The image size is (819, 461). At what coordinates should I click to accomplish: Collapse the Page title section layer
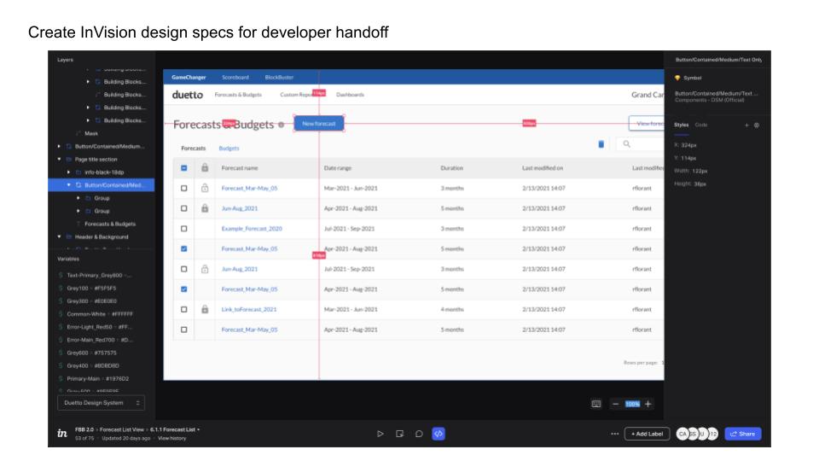(x=59, y=160)
